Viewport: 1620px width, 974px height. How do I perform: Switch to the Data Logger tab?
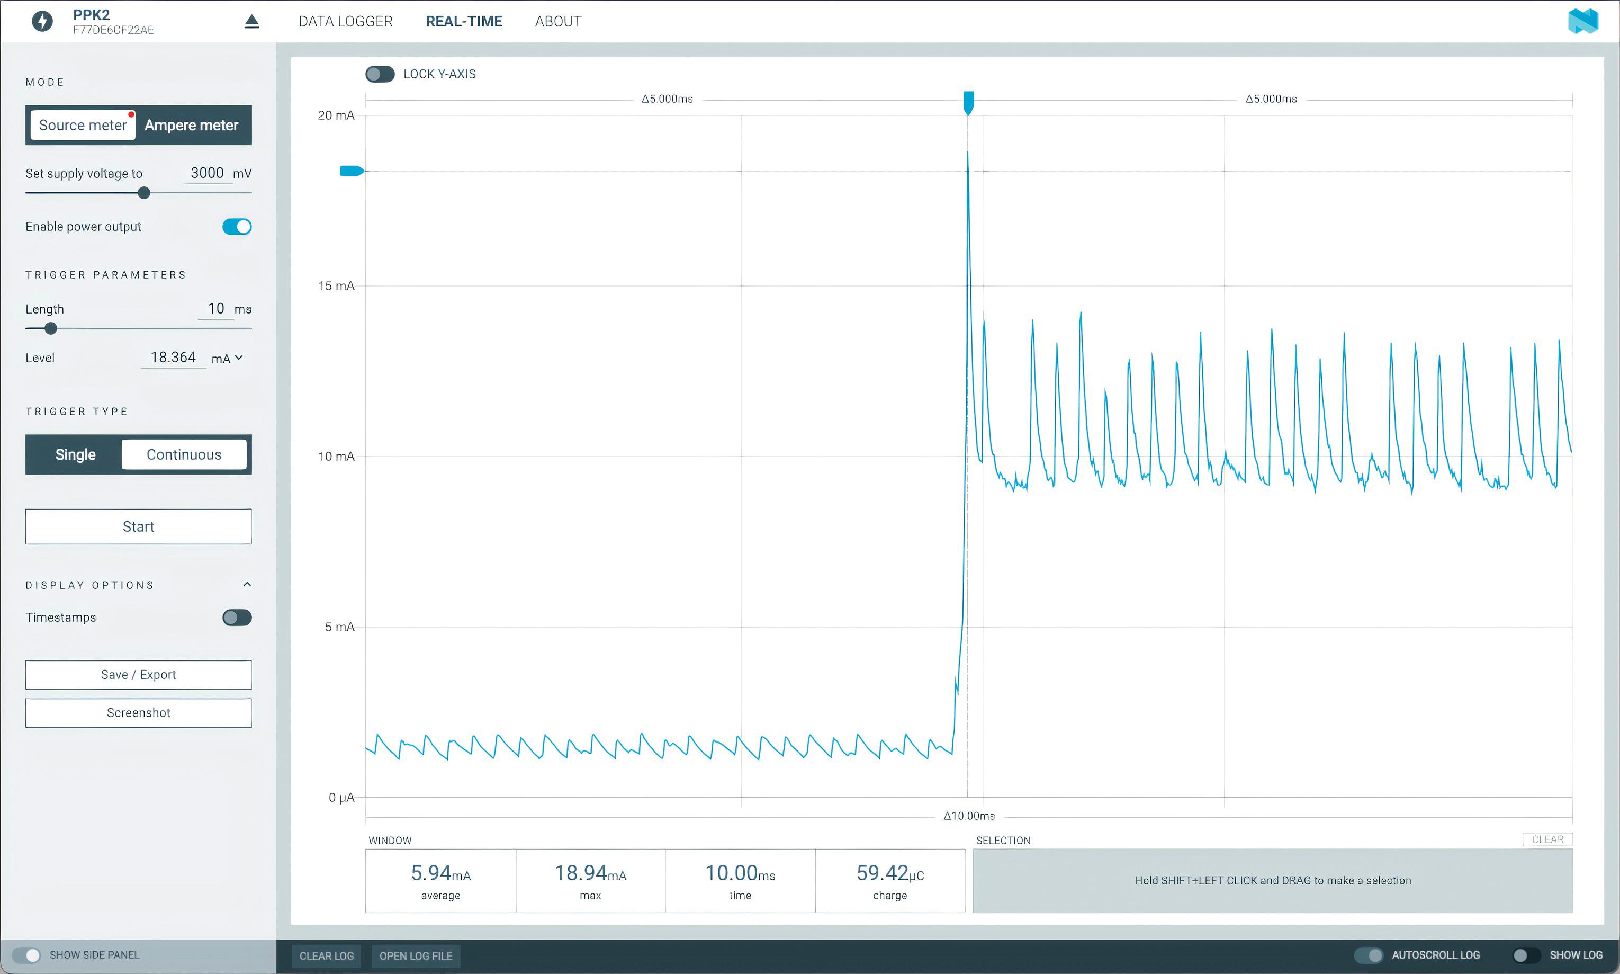pos(346,22)
